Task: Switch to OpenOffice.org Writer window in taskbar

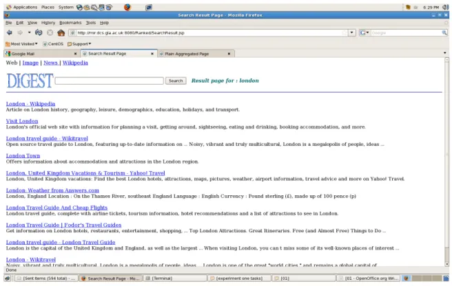Action: (369, 278)
